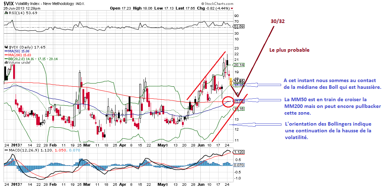Click the 23 level on the price scale
Viewport: 387px width, 190px height.
(x=236, y=48)
